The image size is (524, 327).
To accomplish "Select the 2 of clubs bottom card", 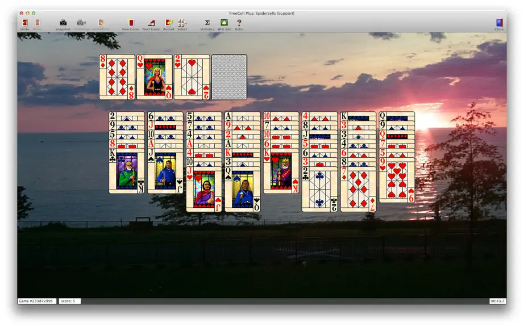I will [320, 189].
